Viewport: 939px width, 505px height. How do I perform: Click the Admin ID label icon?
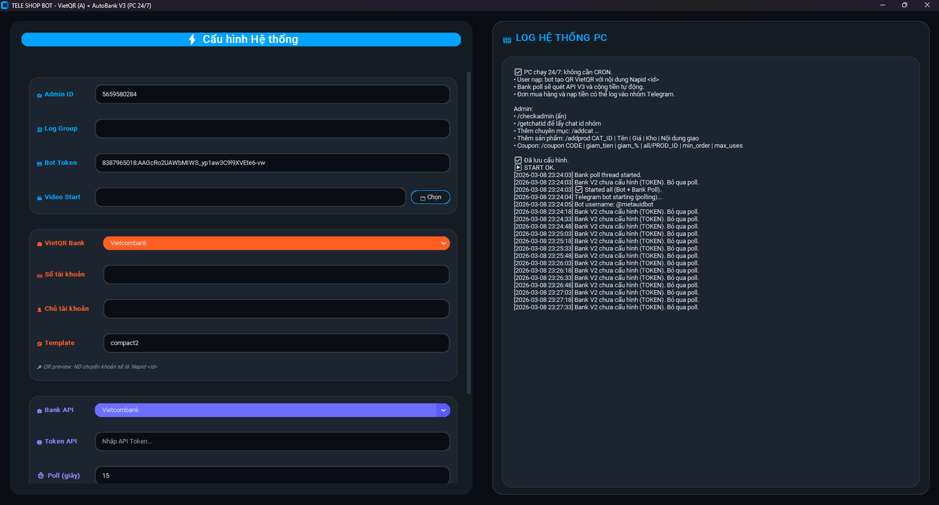click(x=39, y=95)
